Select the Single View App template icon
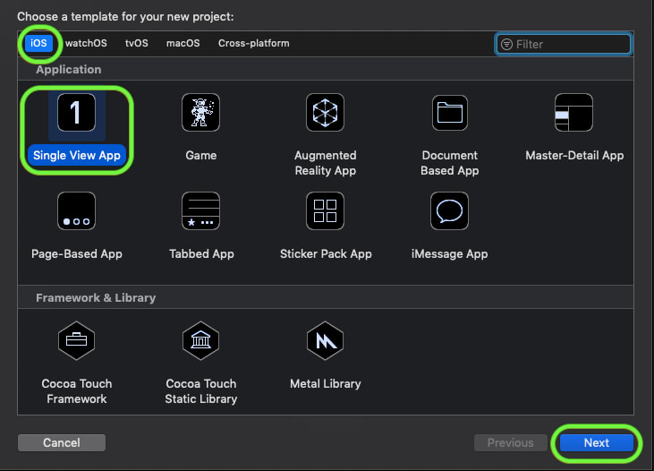This screenshot has width=654, height=471. (x=76, y=113)
